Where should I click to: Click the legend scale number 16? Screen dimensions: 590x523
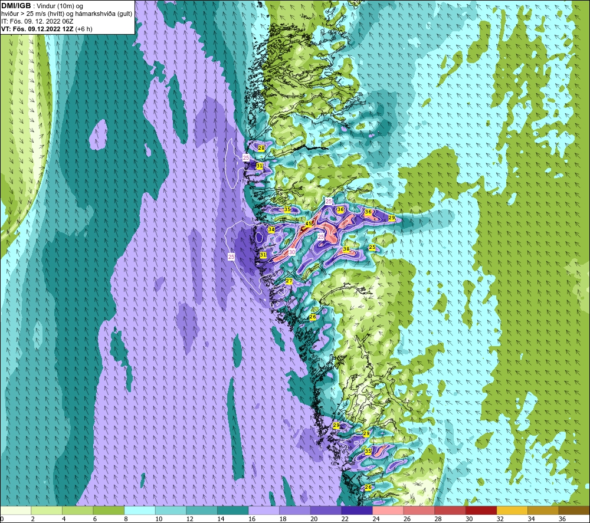(x=252, y=519)
